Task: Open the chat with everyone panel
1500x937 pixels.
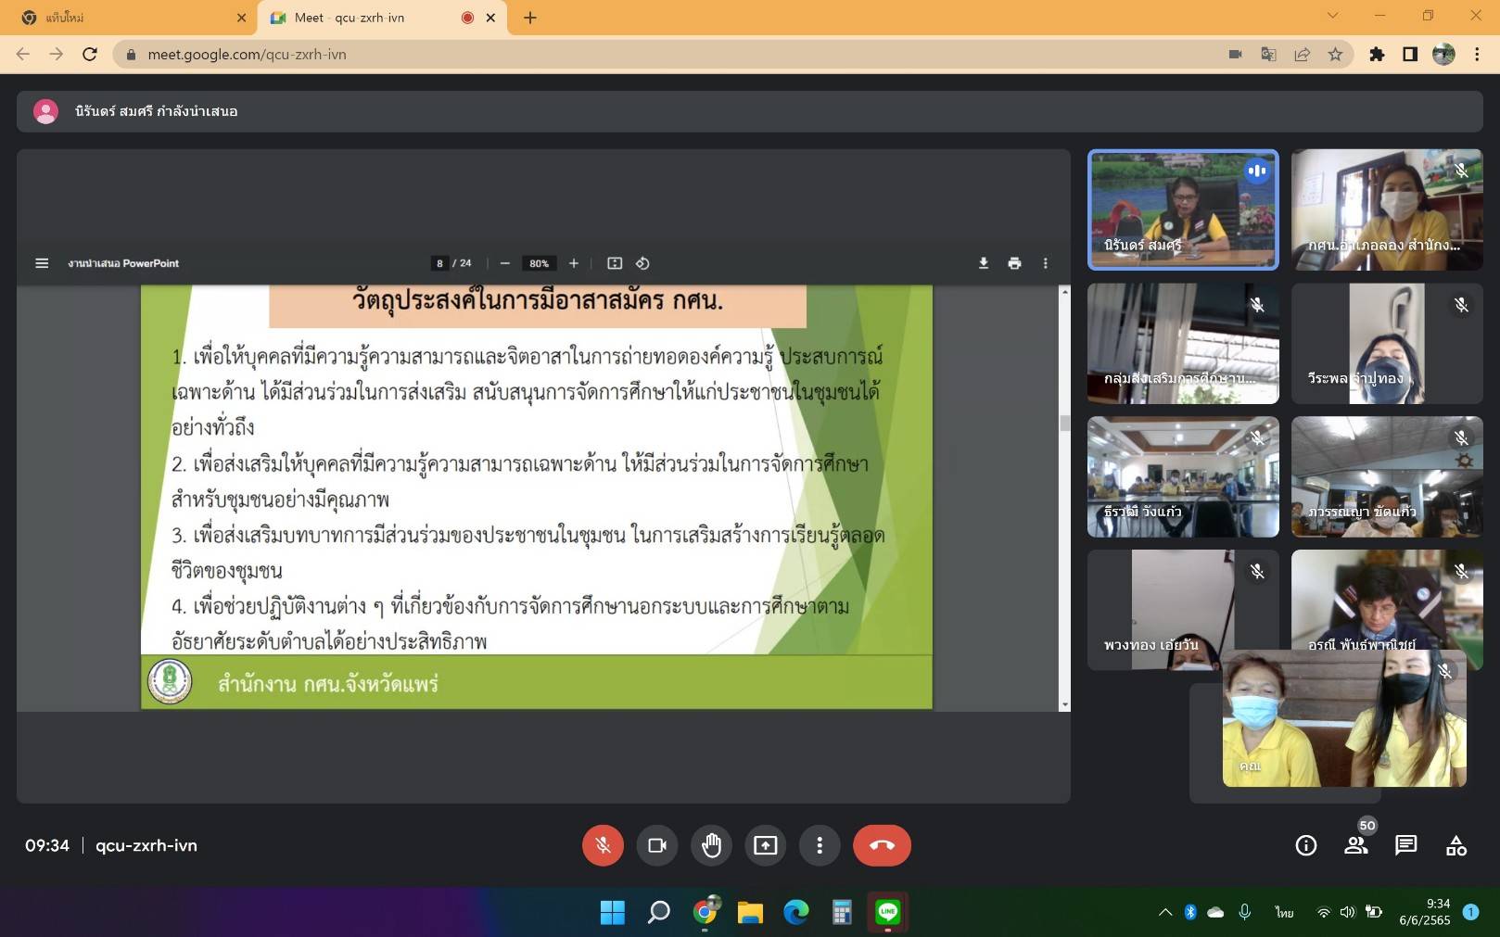Action: (1405, 845)
